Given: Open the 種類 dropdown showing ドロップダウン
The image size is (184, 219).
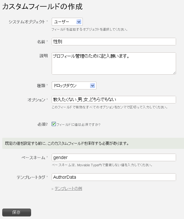Looking at the screenshot, I should (x=74, y=86).
